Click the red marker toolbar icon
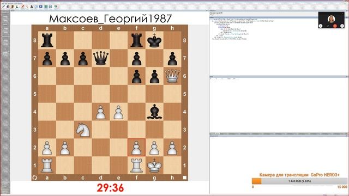 coord(23,7)
